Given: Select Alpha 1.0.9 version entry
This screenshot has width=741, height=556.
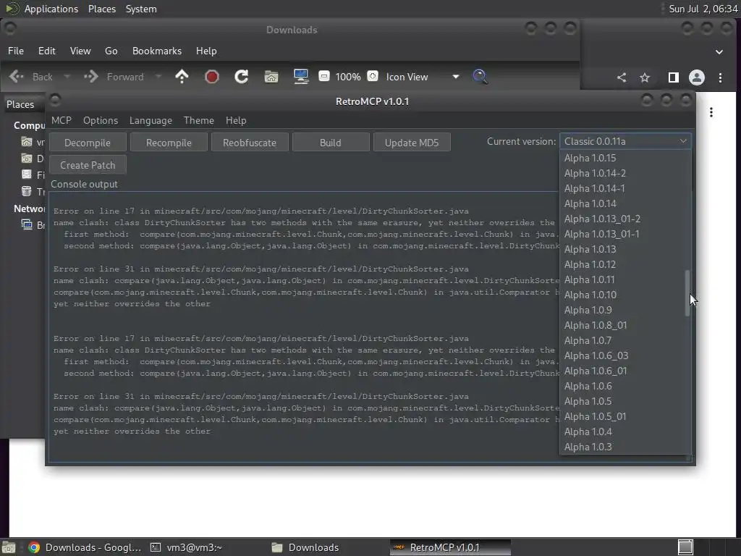Looking at the screenshot, I should click(x=623, y=310).
